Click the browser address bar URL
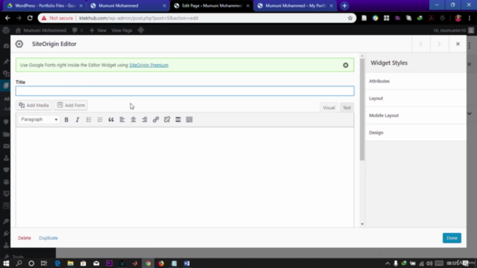Image resolution: width=477 pixels, height=268 pixels. [139, 18]
